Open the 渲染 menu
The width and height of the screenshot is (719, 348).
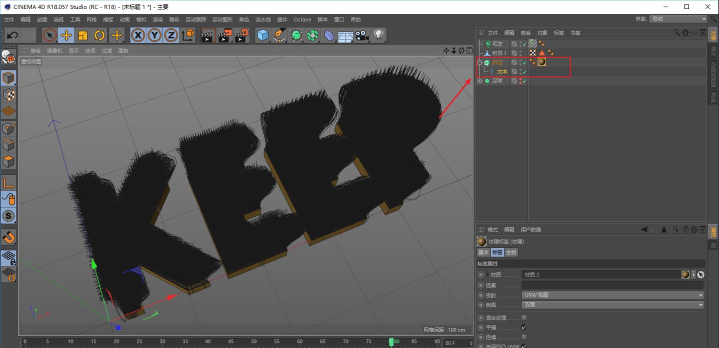click(x=158, y=19)
